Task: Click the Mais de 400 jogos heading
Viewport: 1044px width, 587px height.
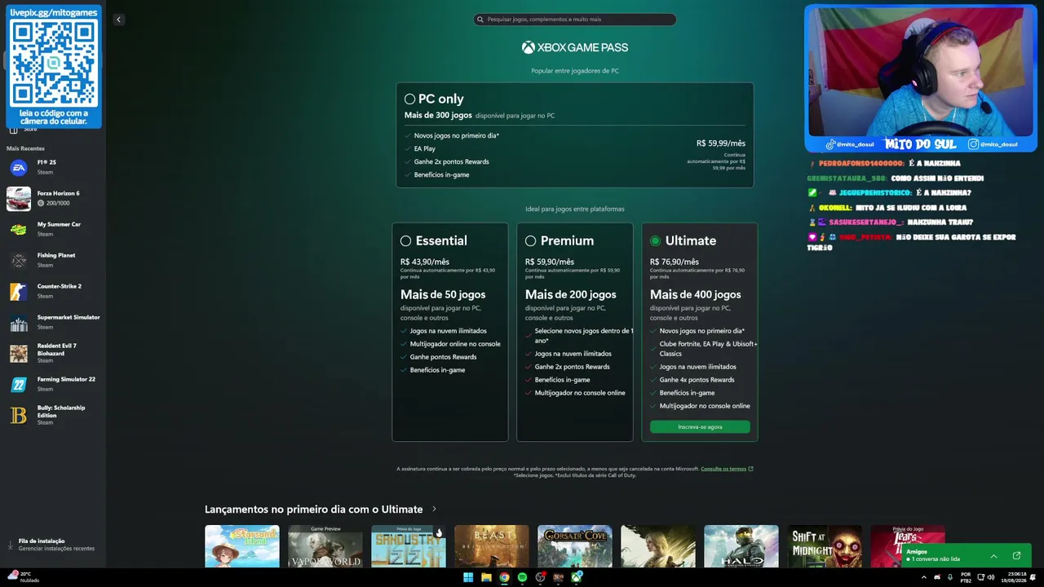Action: (696, 294)
